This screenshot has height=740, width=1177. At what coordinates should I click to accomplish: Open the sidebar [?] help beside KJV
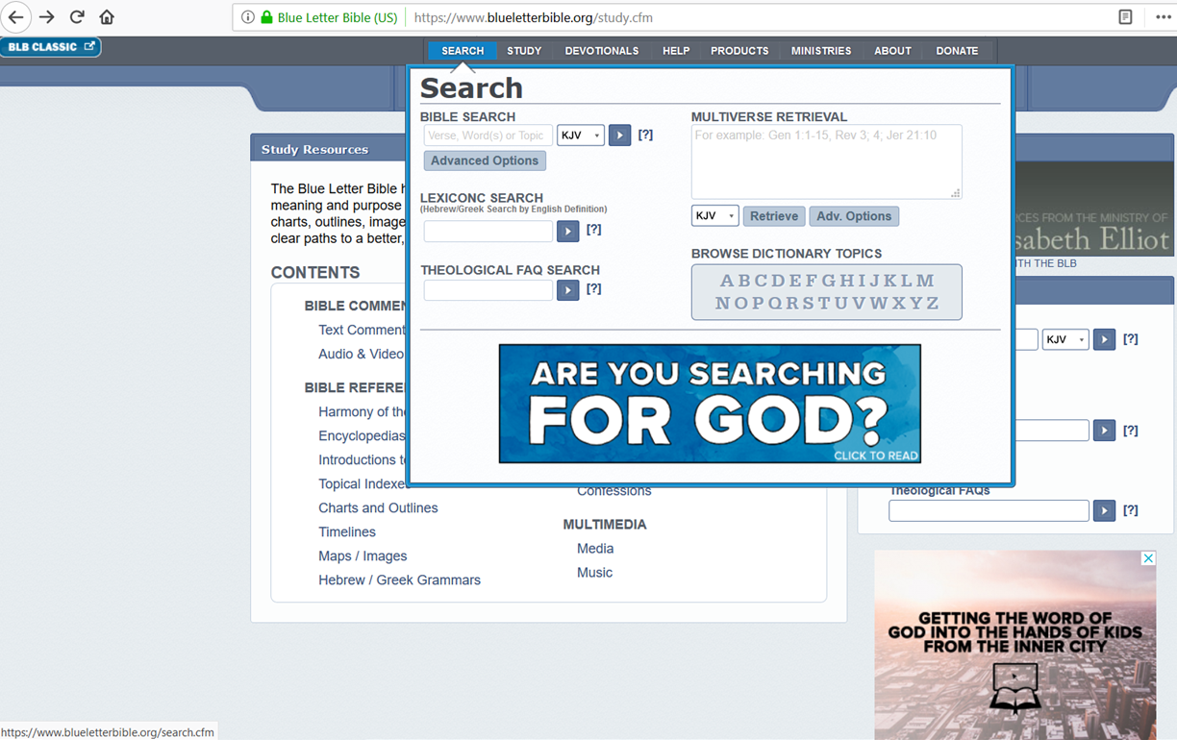[1131, 339]
